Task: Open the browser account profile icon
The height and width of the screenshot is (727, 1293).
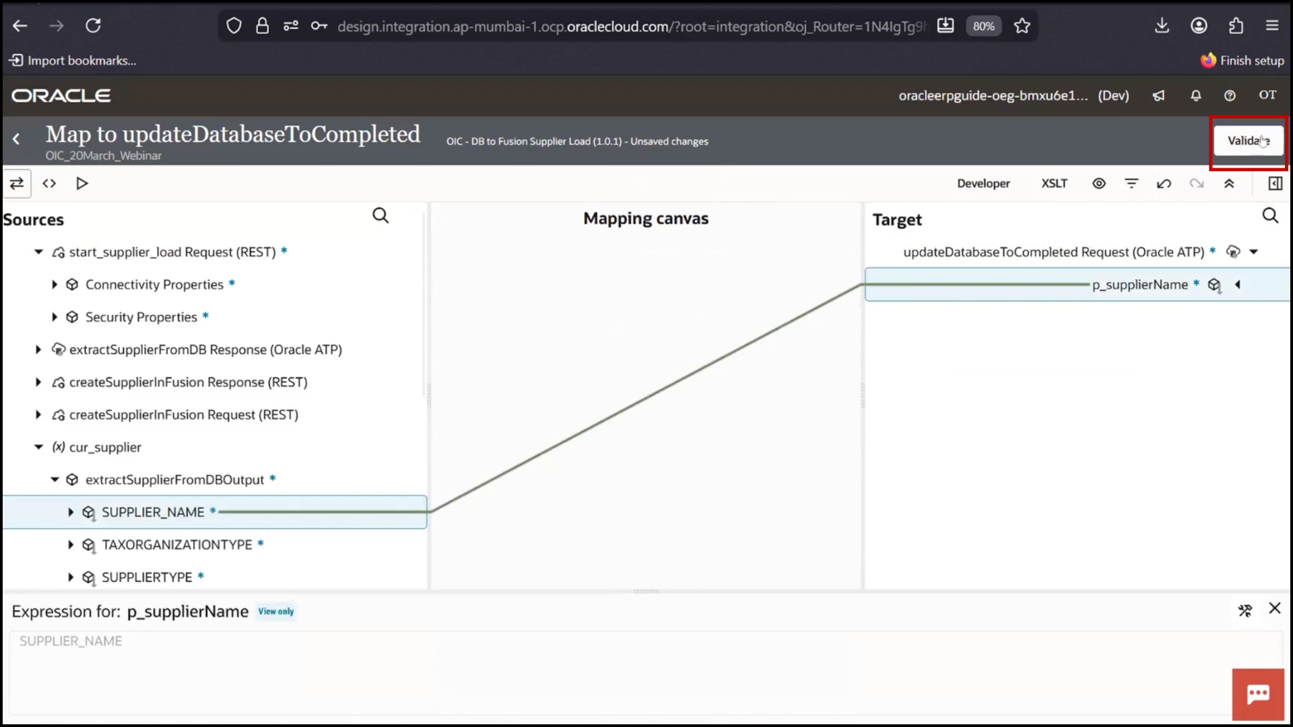Action: click(1199, 26)
